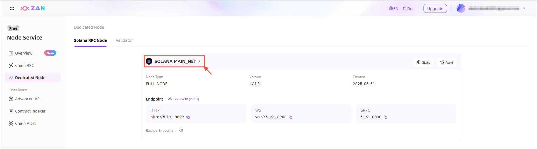Click the Dedicated Node breadcrumb heading
This screenshot has height=149, width=537.
pos(89,27)
